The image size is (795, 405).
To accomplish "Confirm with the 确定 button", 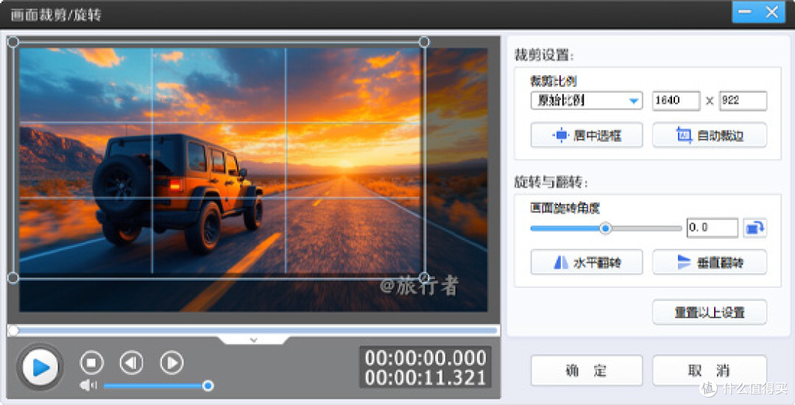I will pyautogui.click(x=587, y=370).
